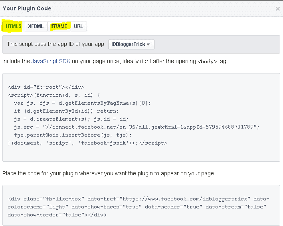Image resolution: width=283 pixels, height=226 pixels.
Task: Click the data-show-border="false" code line
Action: [x=57, y=215]
